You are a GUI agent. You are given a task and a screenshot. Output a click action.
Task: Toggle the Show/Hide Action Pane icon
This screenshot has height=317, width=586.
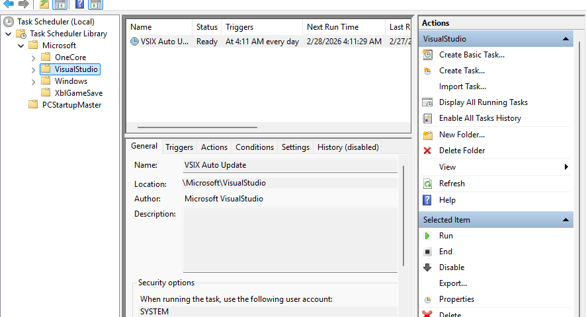tap(96, 4)
